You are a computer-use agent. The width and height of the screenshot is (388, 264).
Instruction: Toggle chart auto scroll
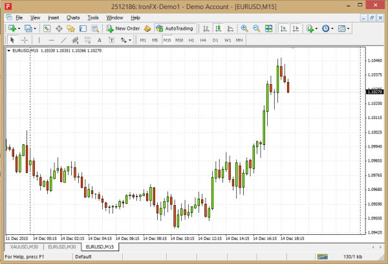(x=283, y=28)
